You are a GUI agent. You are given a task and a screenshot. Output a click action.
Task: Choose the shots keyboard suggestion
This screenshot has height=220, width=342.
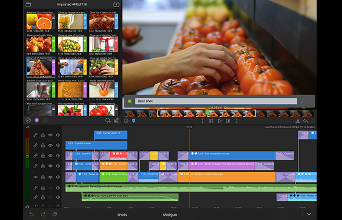point(122,215)
